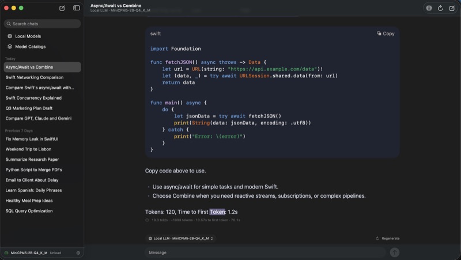
Task: Click the 'print("Error: \(error)")' code line
Action: point(210,136)
